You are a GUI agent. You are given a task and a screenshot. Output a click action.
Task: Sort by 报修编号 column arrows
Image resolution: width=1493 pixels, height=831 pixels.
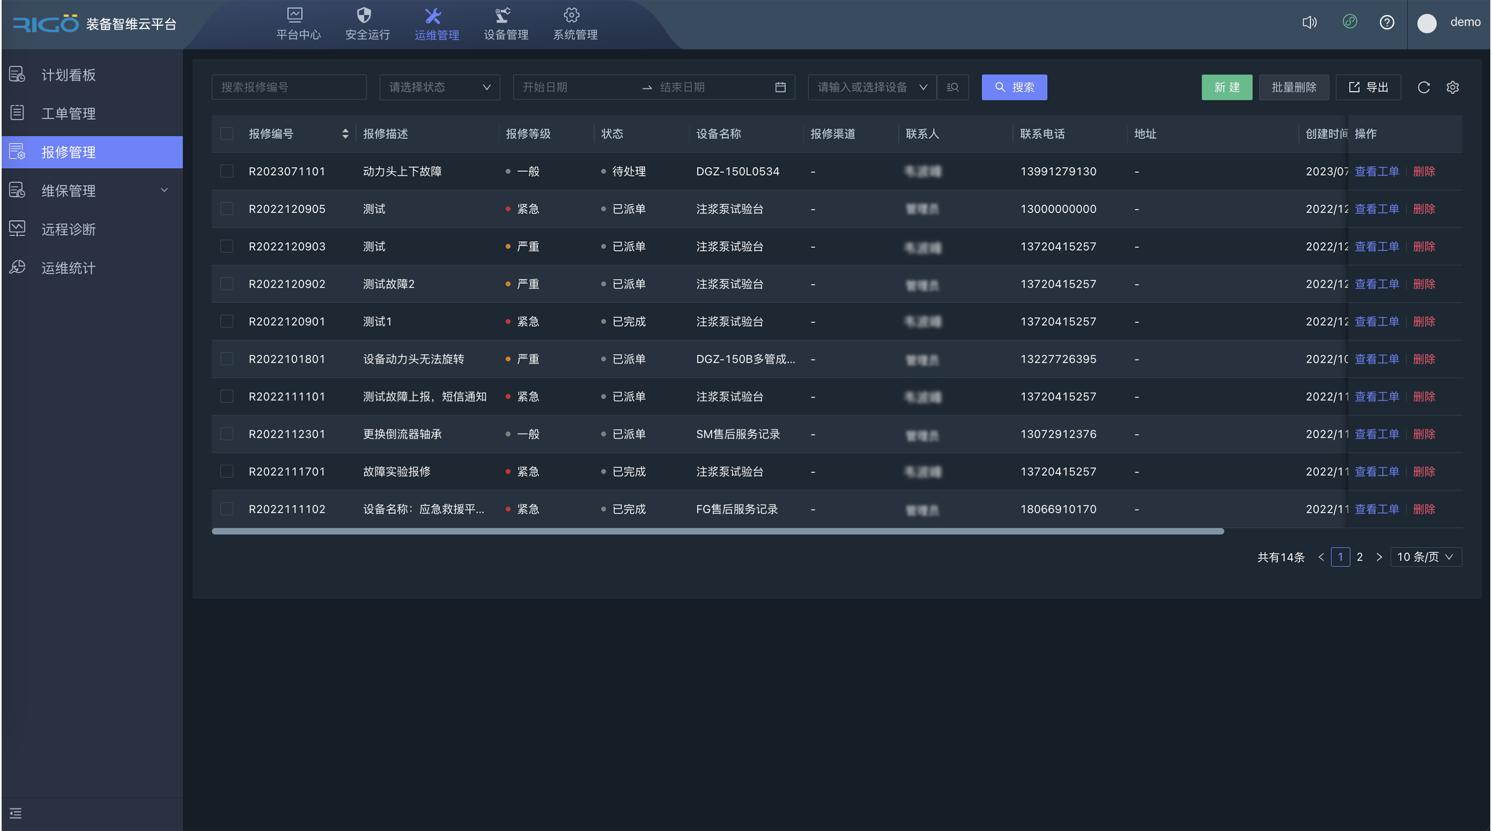345,134
